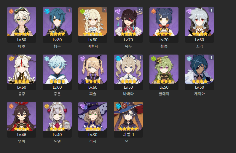Click the Cryo element icon on Chongyun
The width and height of the screenshot is (236, 153).
coord(47,59)
